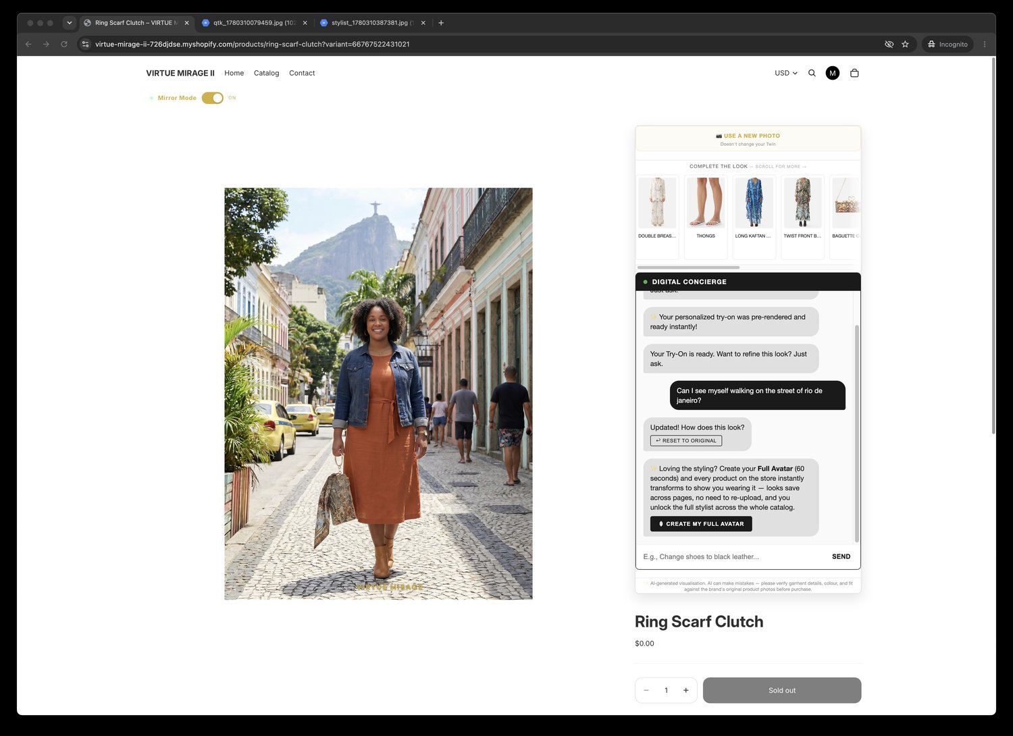The height and width of the screenshot is (736, 1013).
Task: Increase quantity with plus button
Action: click(685, 690)
